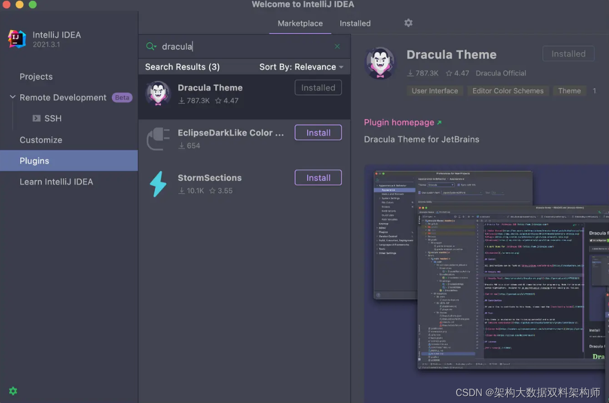Select the Plugins sidebar item
Viewport: 609px width, 403px height.
point(69,161)
